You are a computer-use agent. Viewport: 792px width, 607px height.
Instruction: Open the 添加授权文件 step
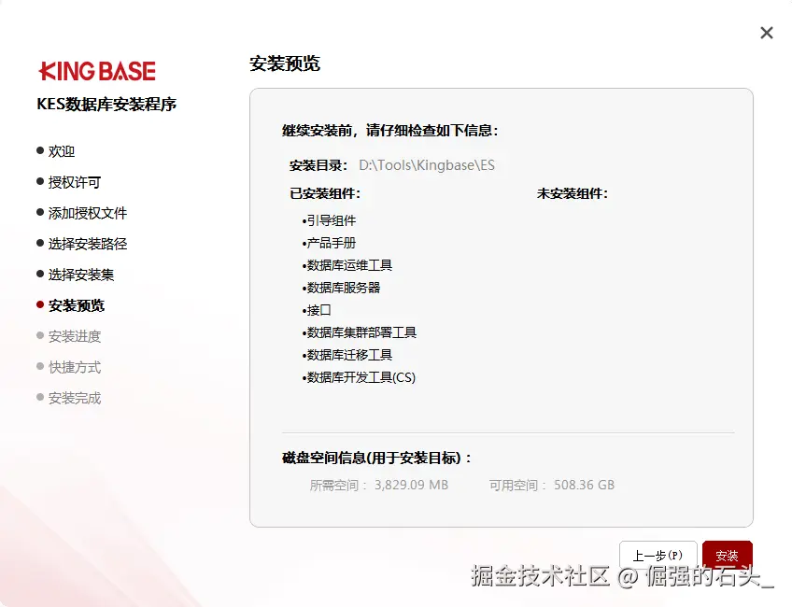(x=88, y=213)
